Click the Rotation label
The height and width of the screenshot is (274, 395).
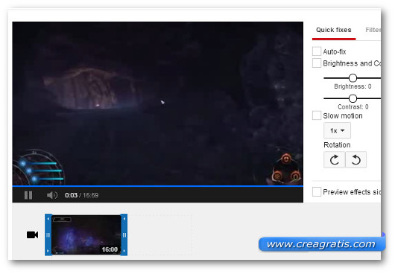tap(337, 145)
